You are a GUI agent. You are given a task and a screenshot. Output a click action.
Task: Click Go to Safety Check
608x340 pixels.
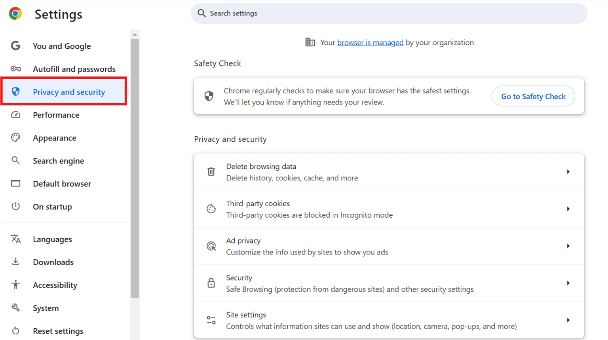click(533, 96)
